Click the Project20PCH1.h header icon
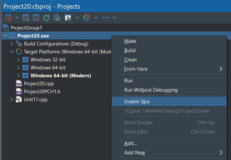The width and height of the screenshot is (231, 160). (x=19, y=91)
